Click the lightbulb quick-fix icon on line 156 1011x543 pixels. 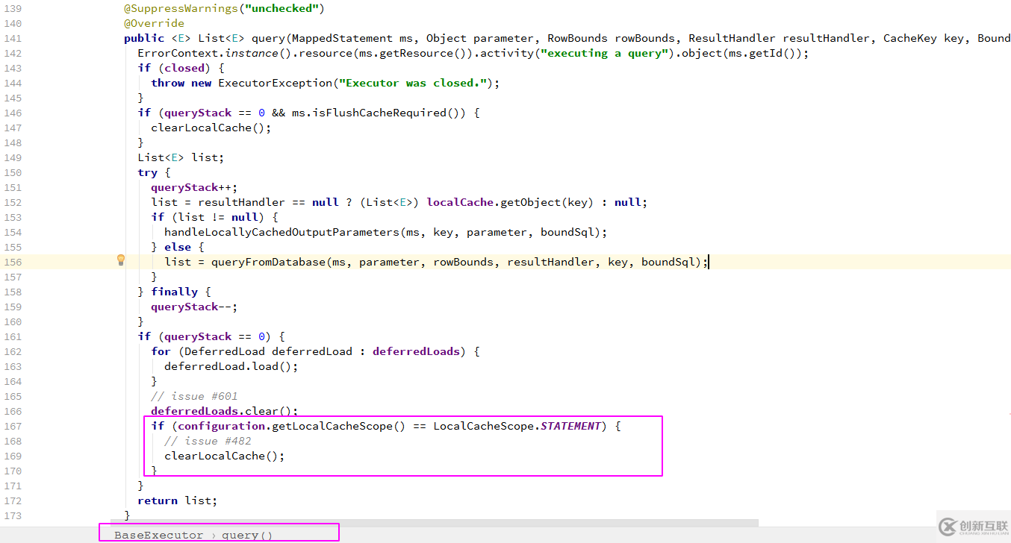[x=121, y=260]
